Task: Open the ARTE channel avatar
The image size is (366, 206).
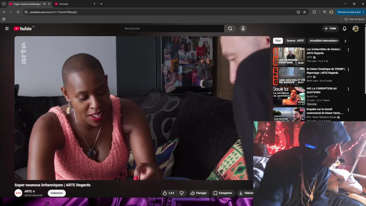Action: pyautogui.click(x=18, y=193)
